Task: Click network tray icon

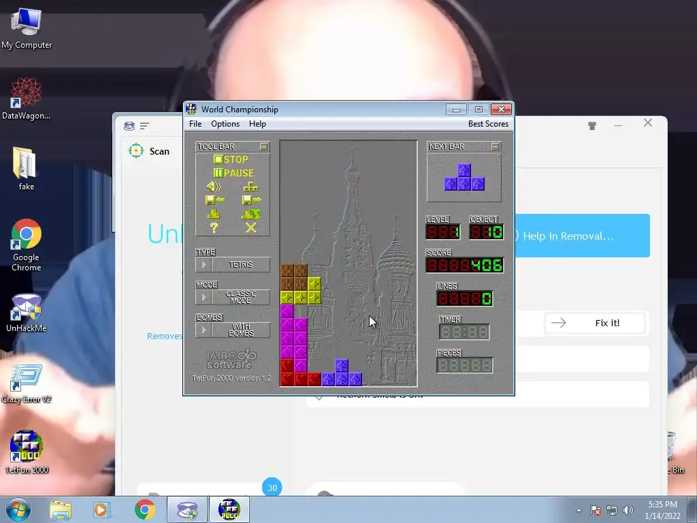Action: coord(612,510)
